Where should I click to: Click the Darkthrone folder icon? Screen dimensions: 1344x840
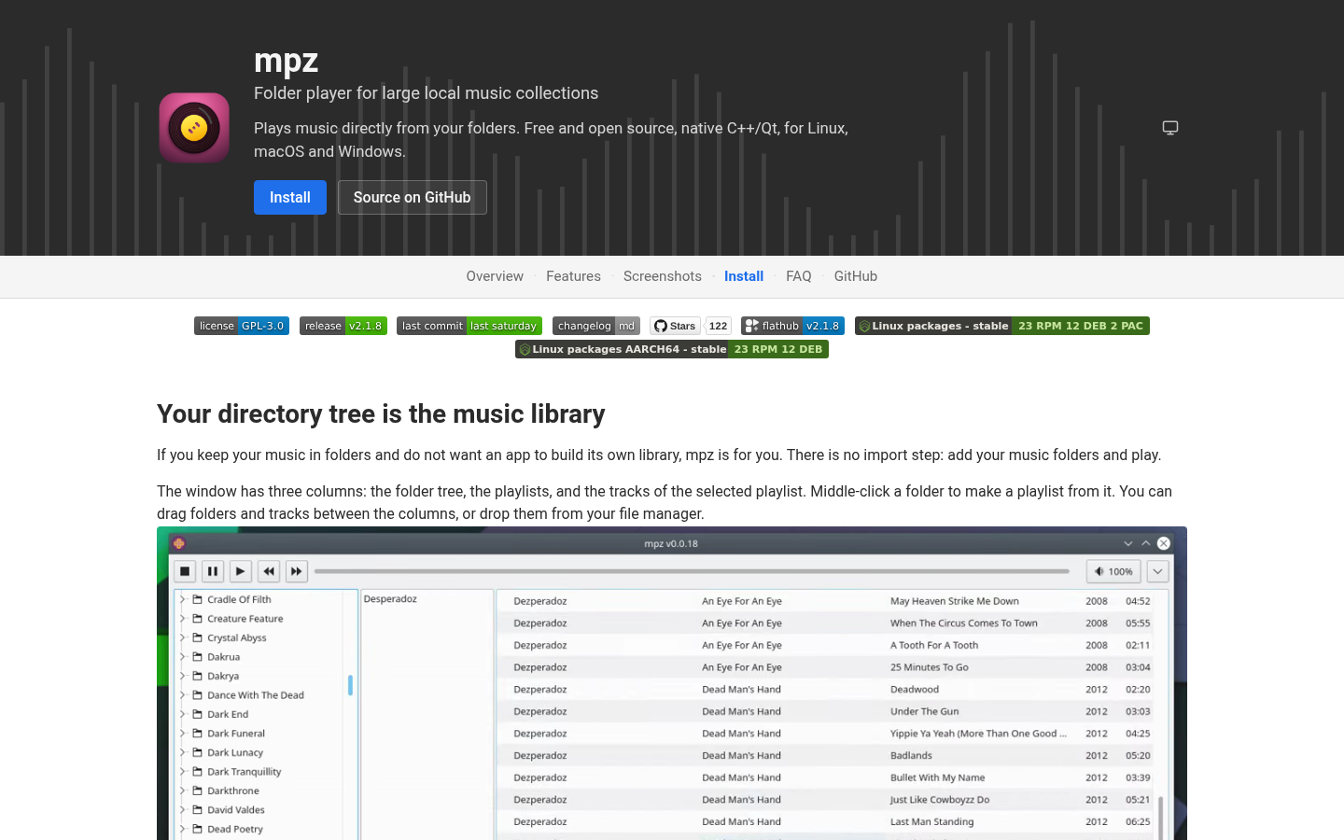click(198, 791)
